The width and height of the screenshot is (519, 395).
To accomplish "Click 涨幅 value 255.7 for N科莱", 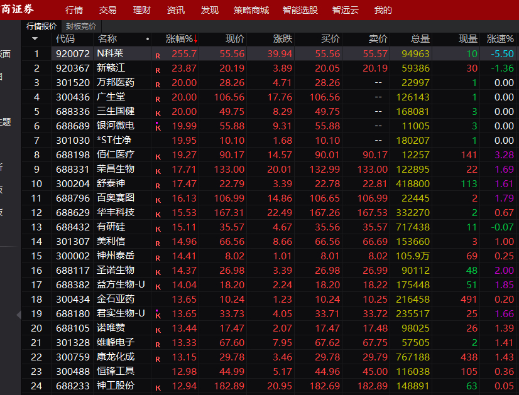I will pos(184,53).
